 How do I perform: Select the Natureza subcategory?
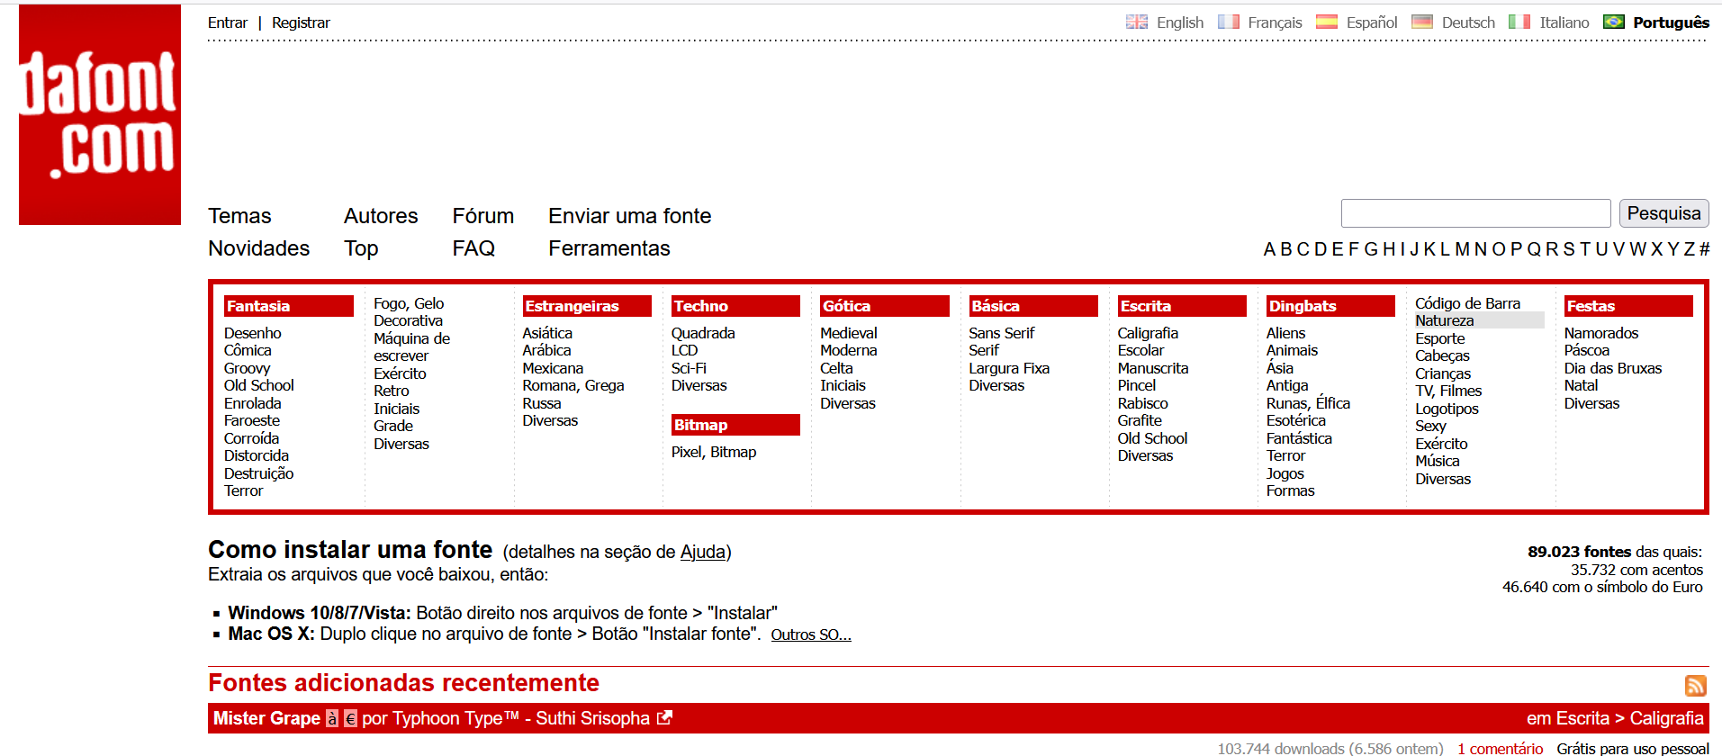pyautogui.click(x=1445, y=320)
